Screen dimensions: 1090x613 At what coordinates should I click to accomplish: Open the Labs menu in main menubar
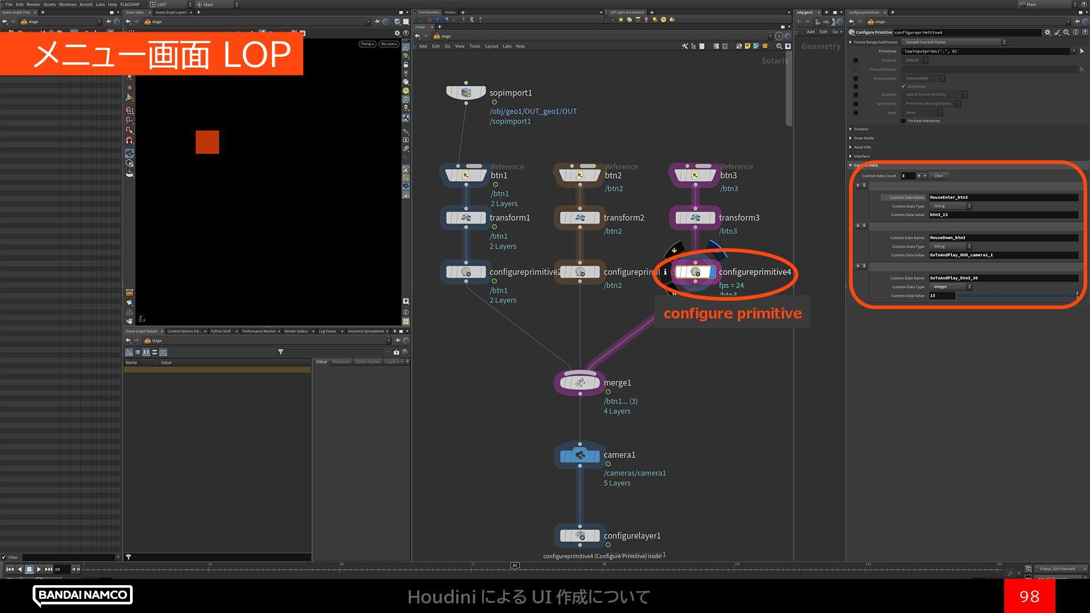pyautogui.click(x=100, y=4)
